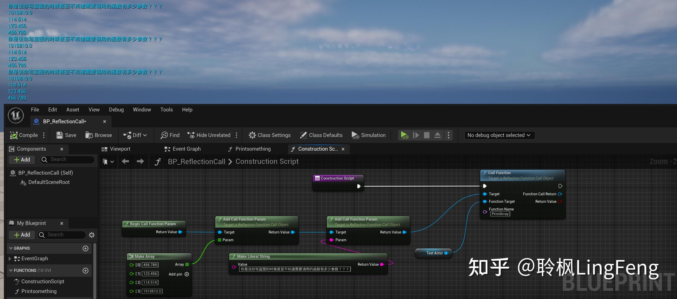Add a new component with Add button
This screenshot has width=677, height=299.
22,160
